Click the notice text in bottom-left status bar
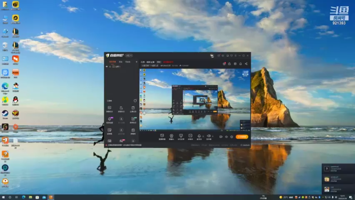Viewport: 355px width, 200px height. (125, 145)
